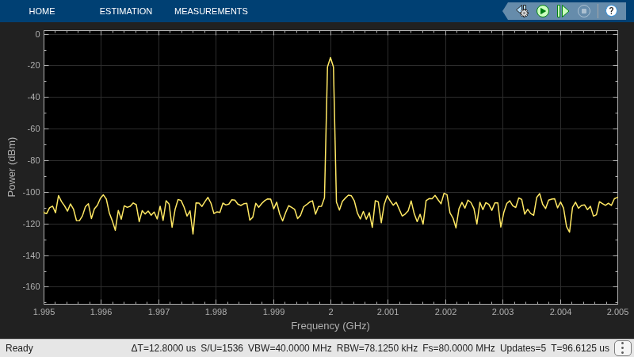The height and width of the screenshot is (357, 634).
Task: Click the Frequency (GHz) axis label
Action: coord(330,326)
